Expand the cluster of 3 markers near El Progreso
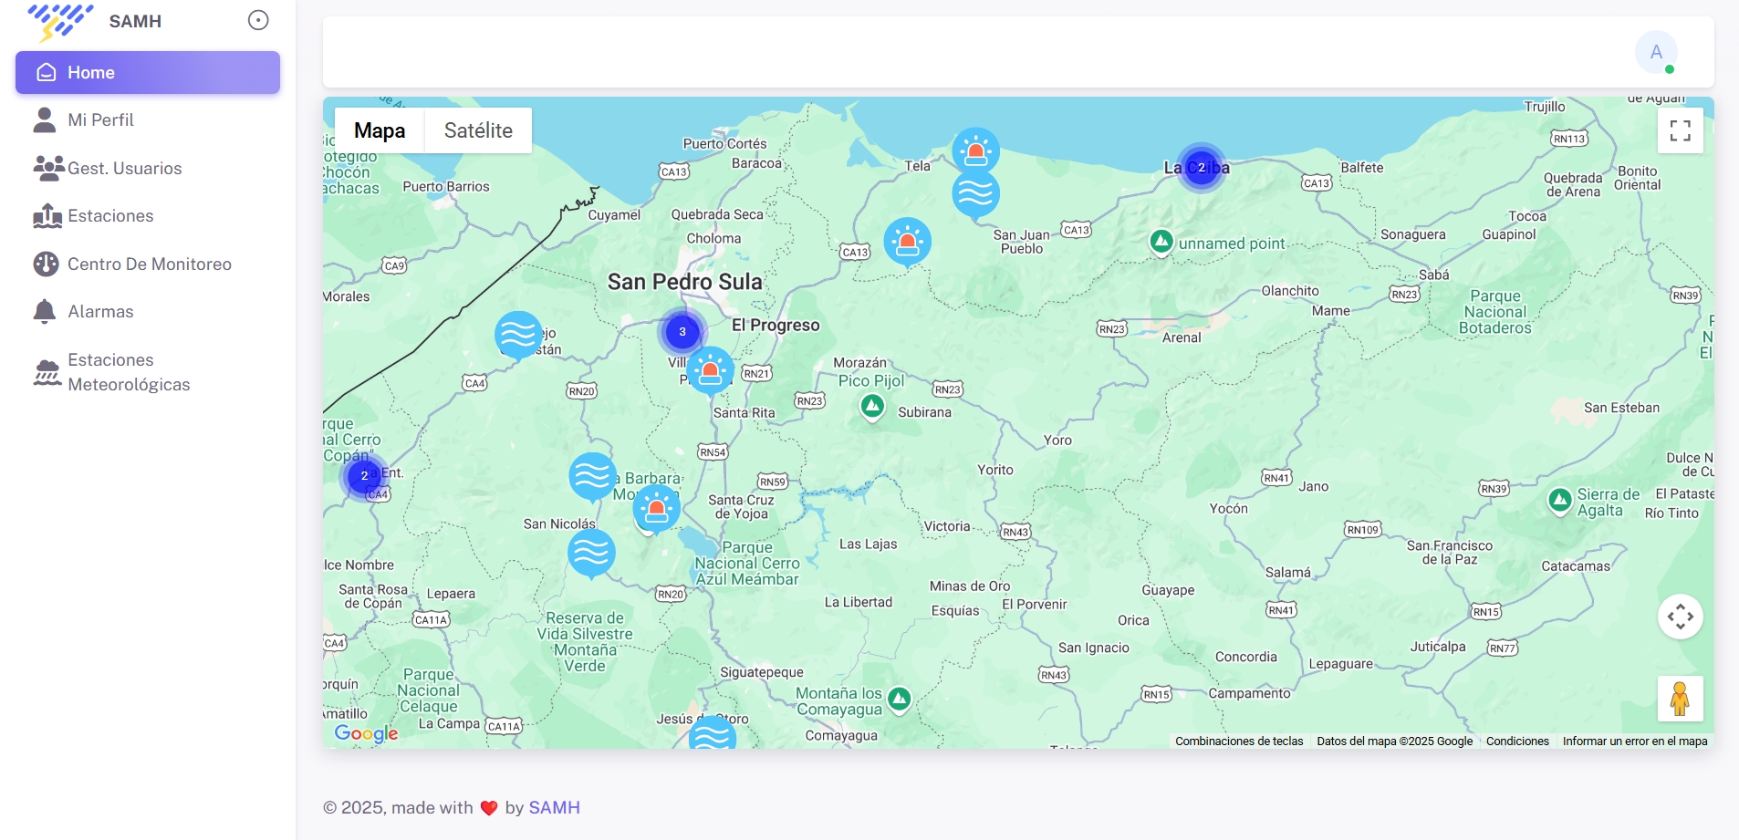The image size is (1739, 840). pyautogui.click(x=682, y=333)
